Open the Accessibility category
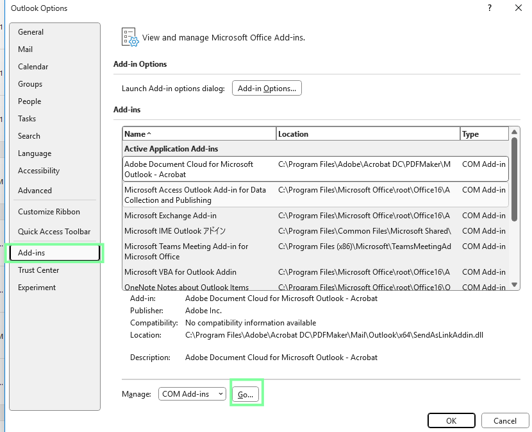The image size is (532, 432). 55,171
